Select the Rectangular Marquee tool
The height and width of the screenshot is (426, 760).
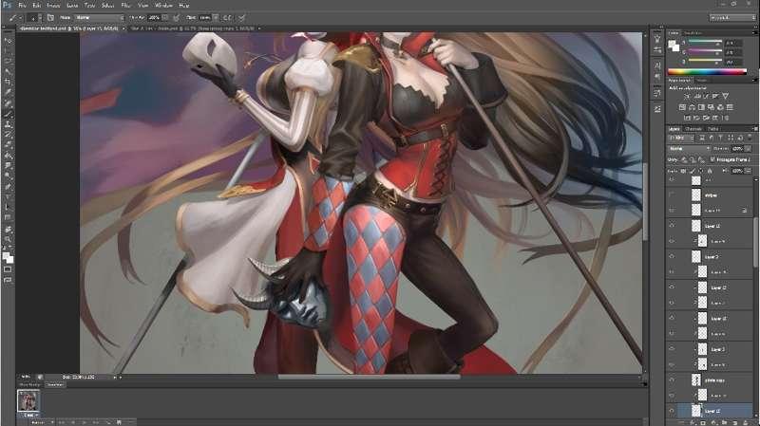[x=8, y=51]
